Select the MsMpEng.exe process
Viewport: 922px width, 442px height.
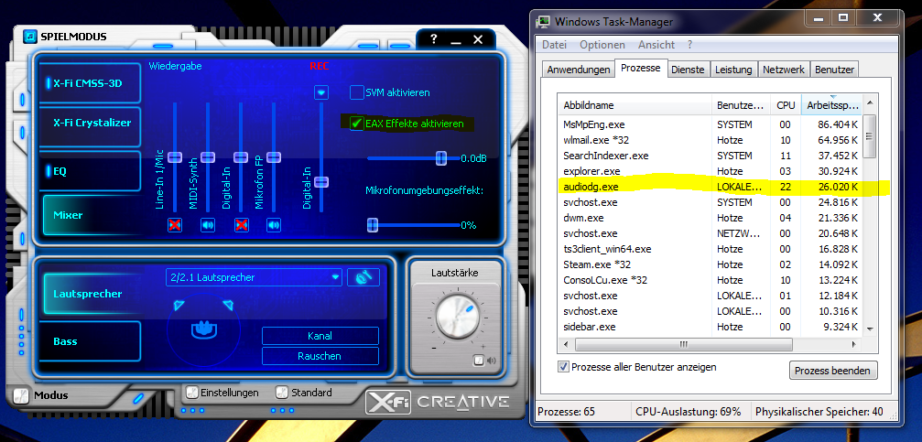coord(711,124)
